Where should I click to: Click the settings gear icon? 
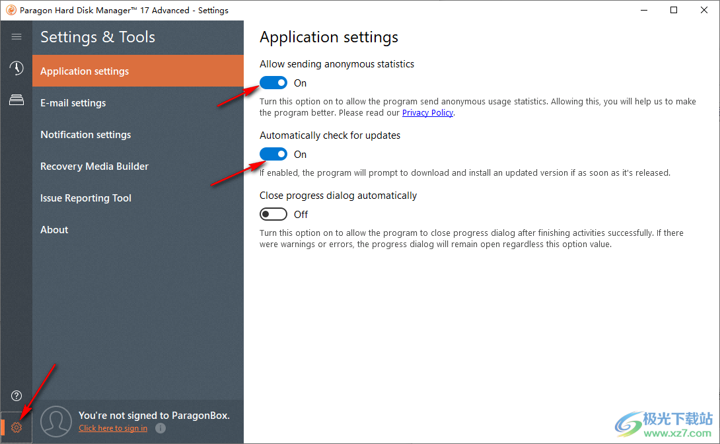(x=17, y=427)
